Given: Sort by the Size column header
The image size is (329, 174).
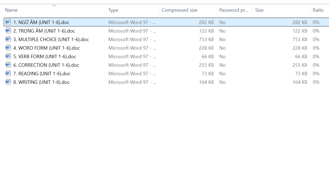Looking at the screenshot, I should (x=259, y=10).
